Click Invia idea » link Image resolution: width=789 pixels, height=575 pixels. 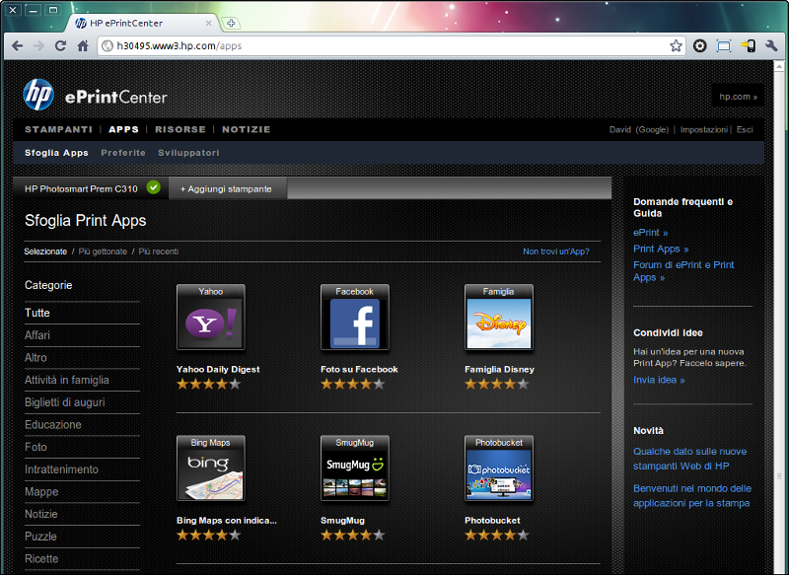(659, 380)
